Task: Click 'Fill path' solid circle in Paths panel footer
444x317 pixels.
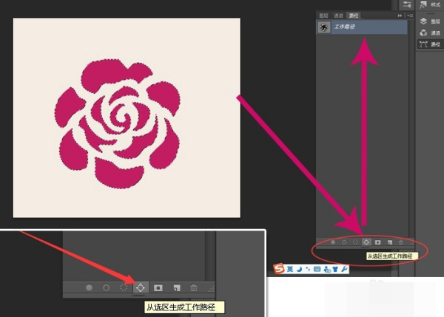Action: click(x=332, y=242)
